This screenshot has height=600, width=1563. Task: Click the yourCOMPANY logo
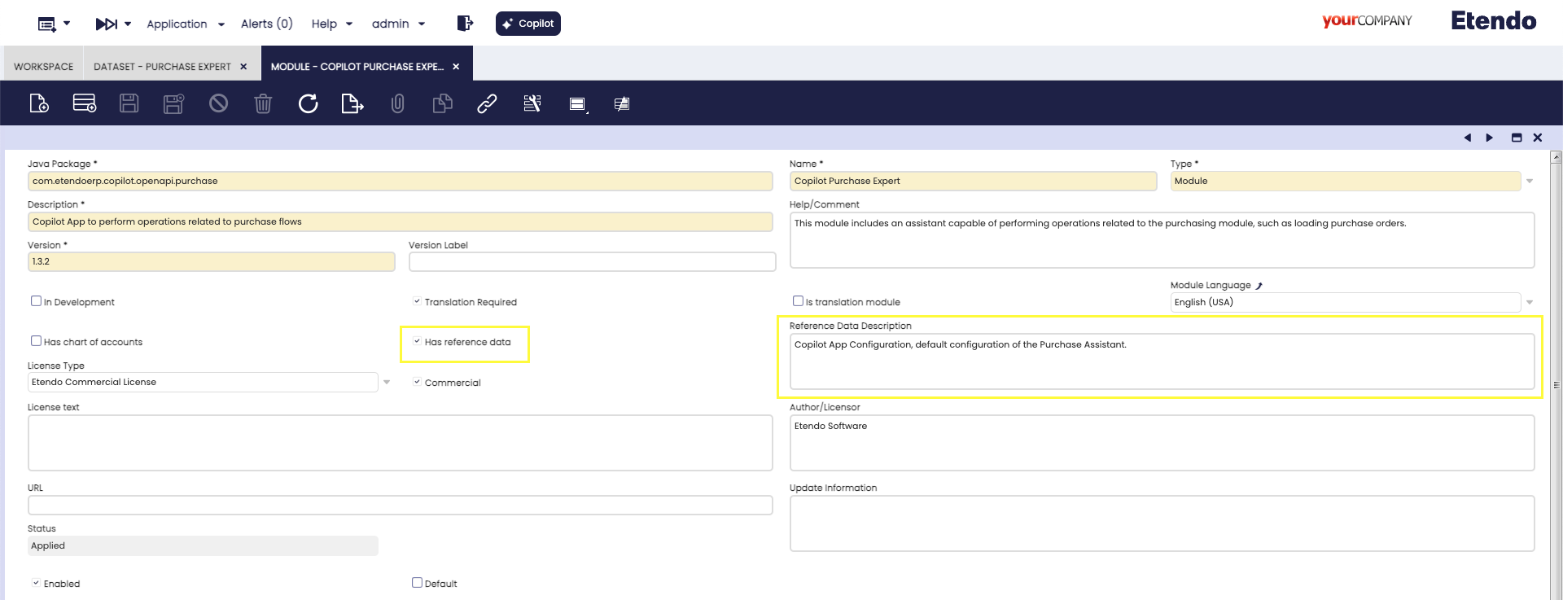click(1367, 21)
